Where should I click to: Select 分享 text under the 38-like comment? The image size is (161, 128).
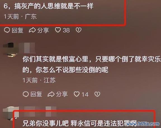[x=43, y=30]
